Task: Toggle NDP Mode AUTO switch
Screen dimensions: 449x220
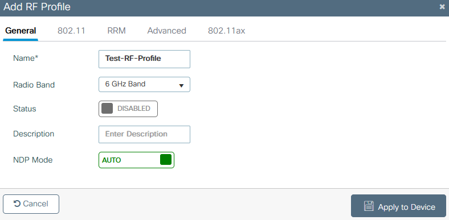Action: 136,160
